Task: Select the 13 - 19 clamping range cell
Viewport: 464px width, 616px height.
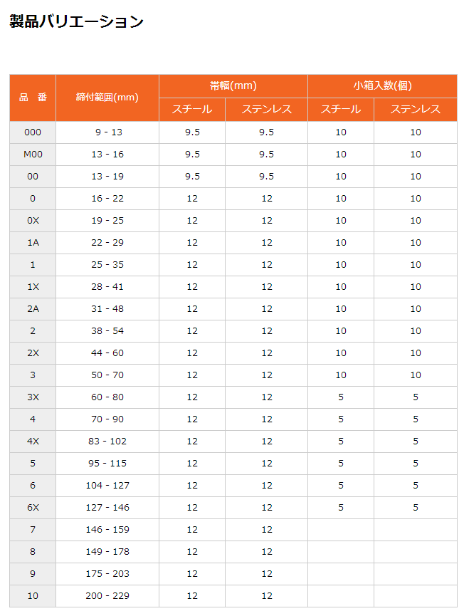Action: coord(107,177)
